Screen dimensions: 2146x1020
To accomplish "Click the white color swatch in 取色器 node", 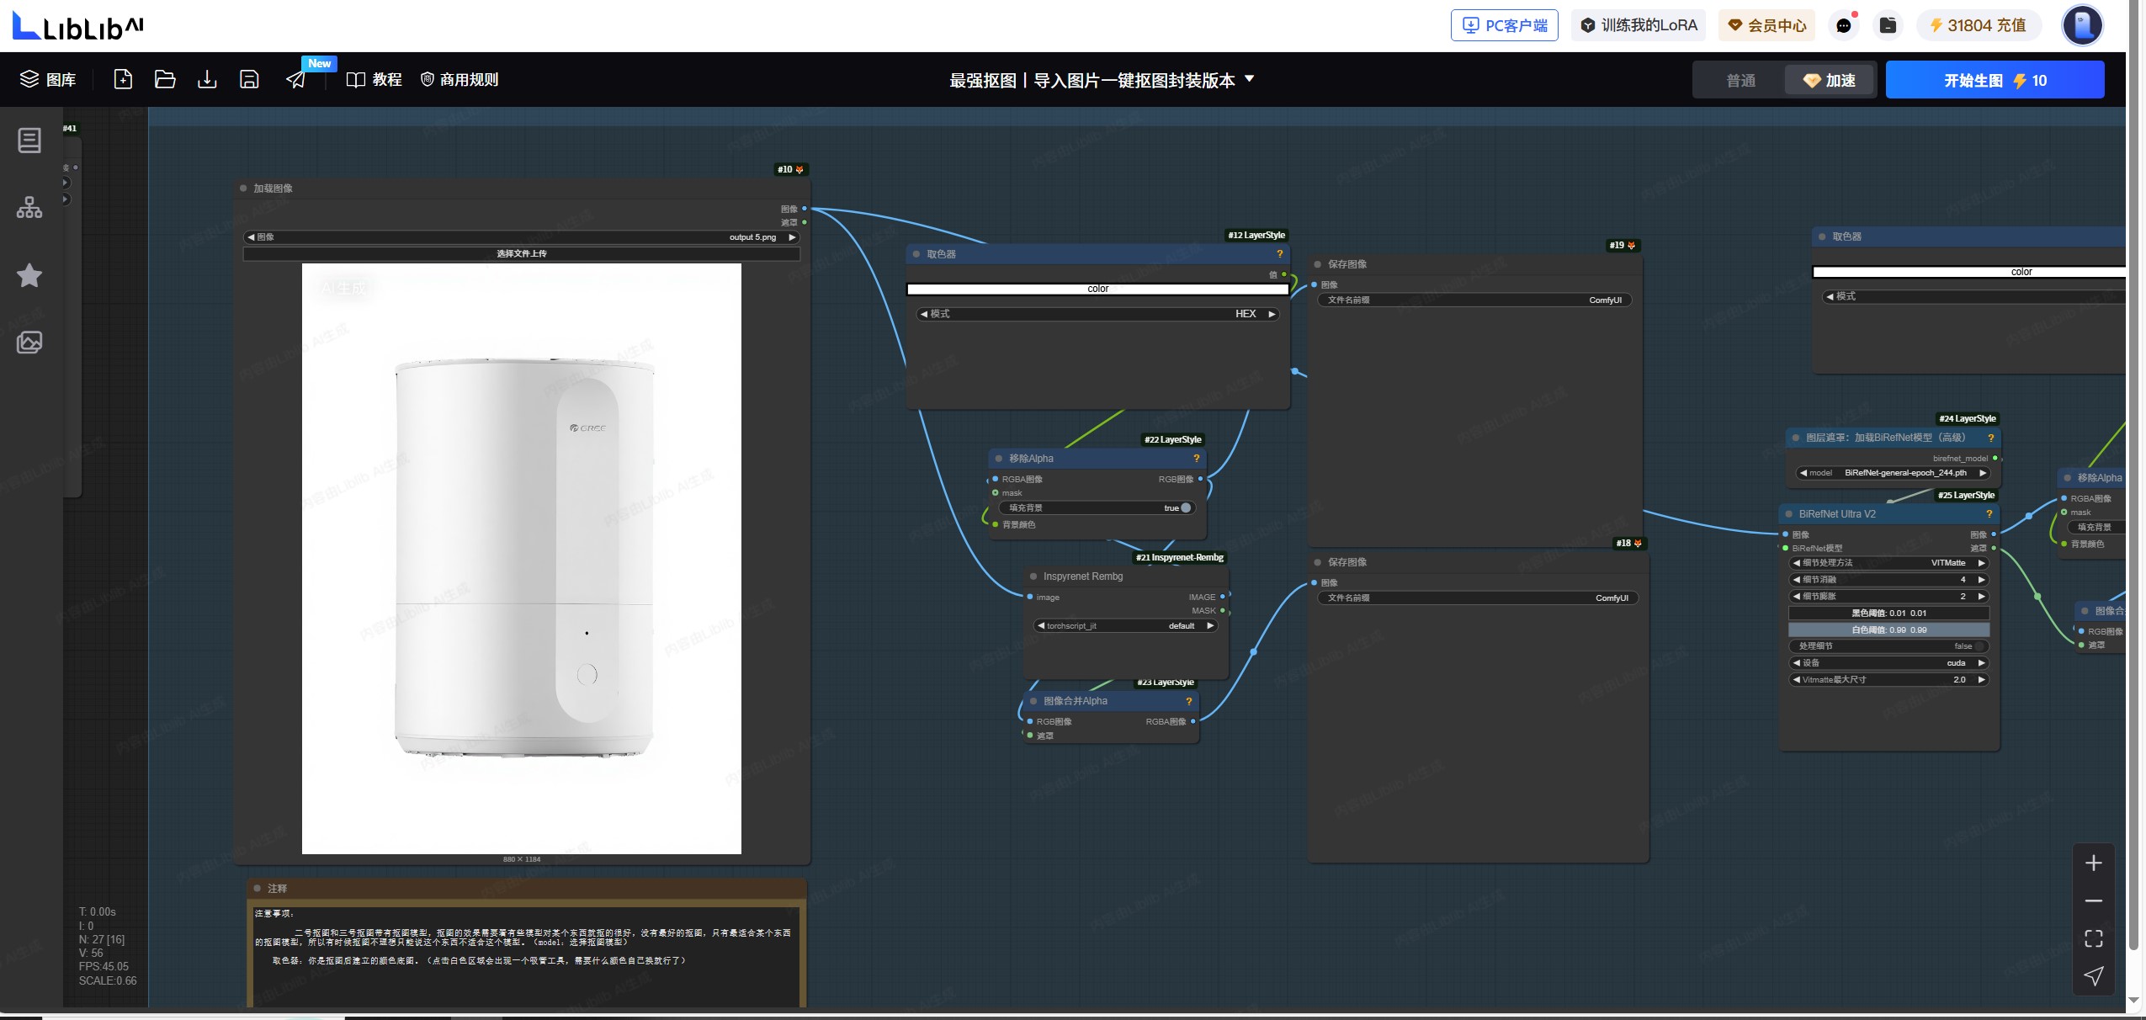I will 1097,290.
